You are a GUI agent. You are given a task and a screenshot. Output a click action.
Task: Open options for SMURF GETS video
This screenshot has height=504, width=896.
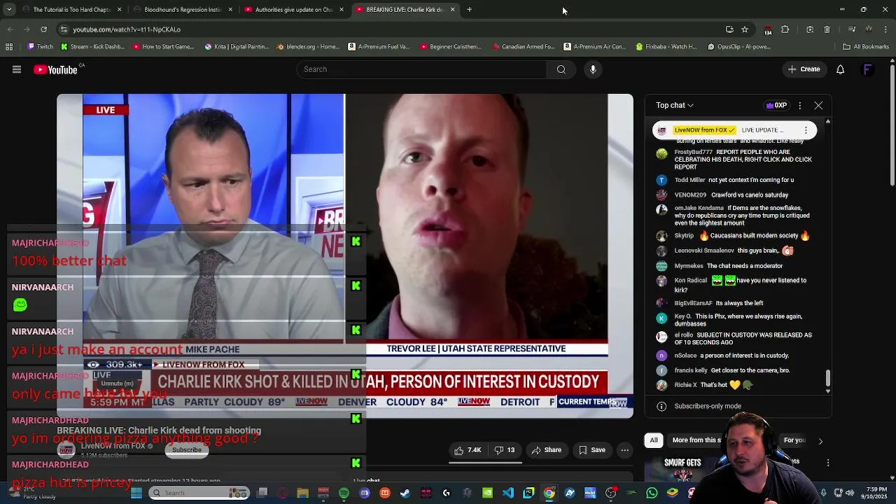tap(828, 463)
